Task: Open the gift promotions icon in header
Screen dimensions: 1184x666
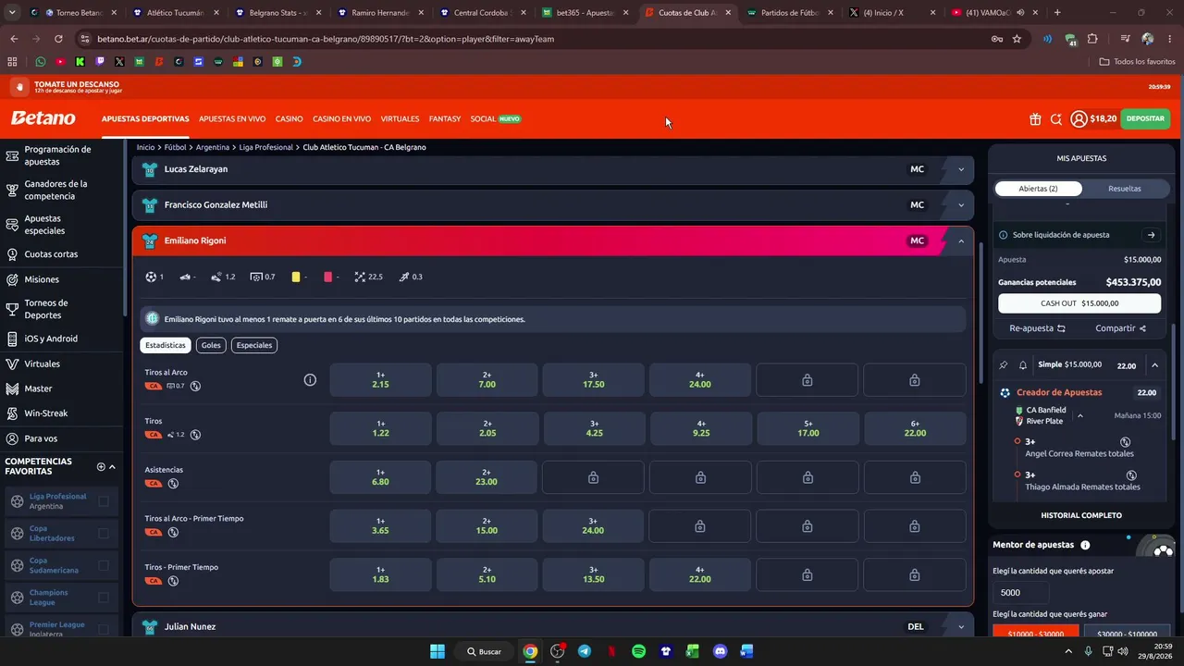Action: pos(1035,118)
